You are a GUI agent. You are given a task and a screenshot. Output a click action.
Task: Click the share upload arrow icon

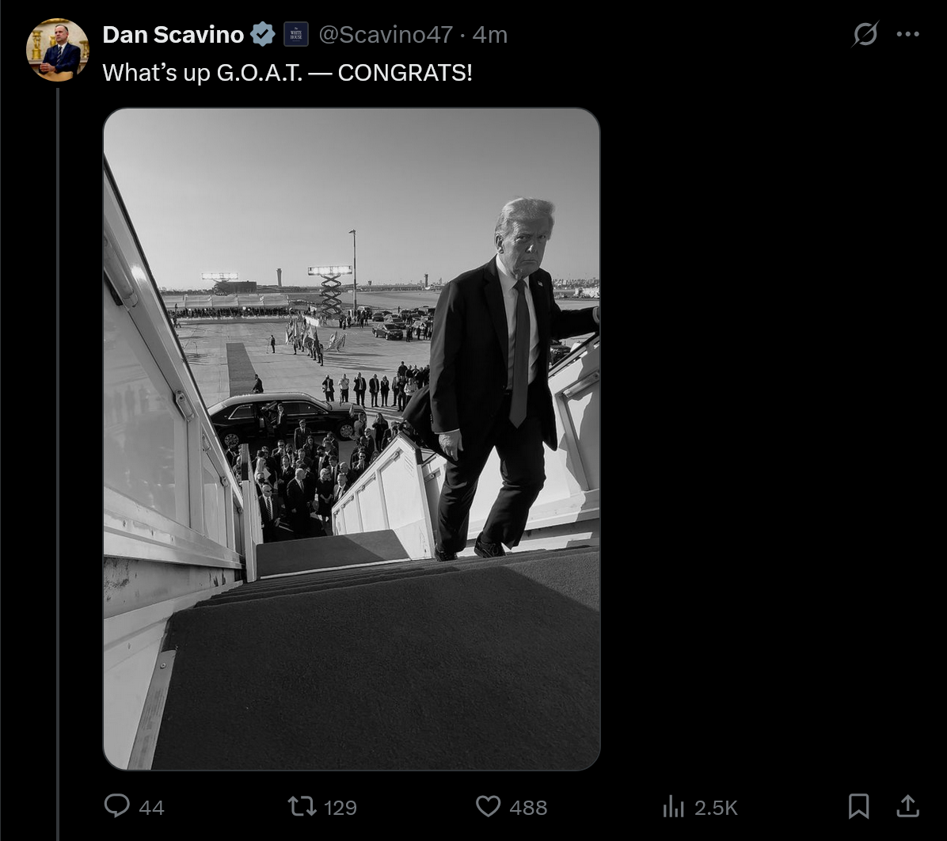(907, 806)
